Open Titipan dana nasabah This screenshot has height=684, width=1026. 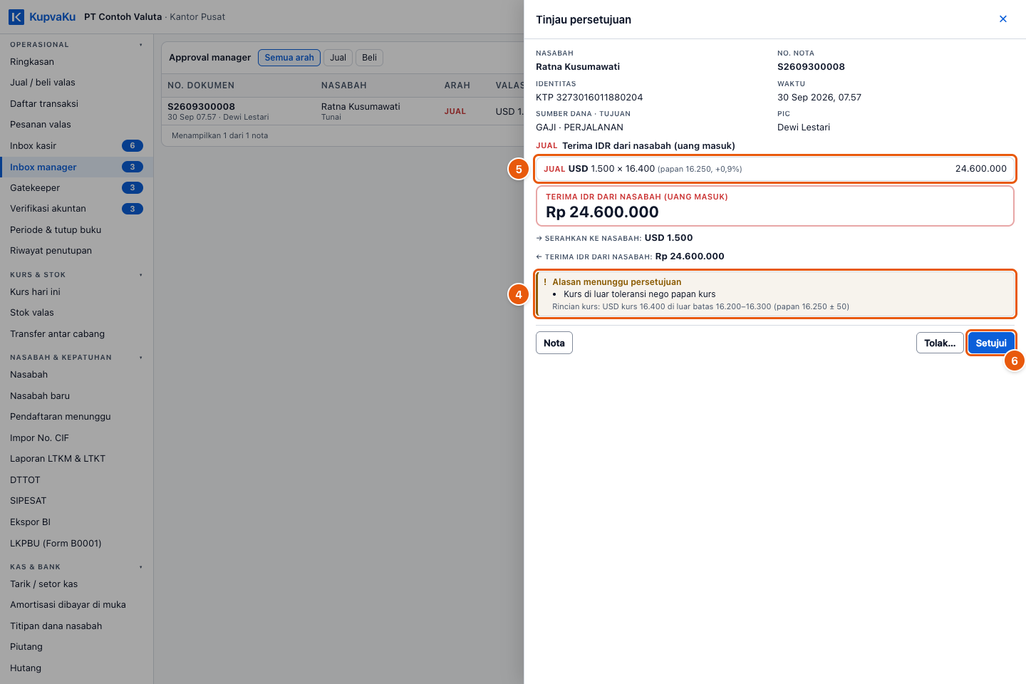(77, 626)
